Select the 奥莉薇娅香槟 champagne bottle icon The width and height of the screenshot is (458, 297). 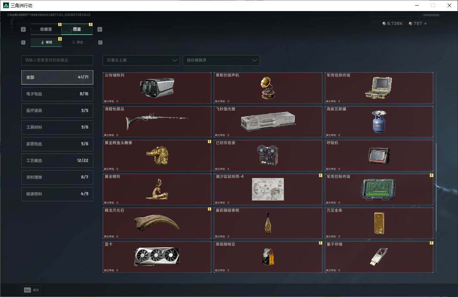tap(268, 223)
